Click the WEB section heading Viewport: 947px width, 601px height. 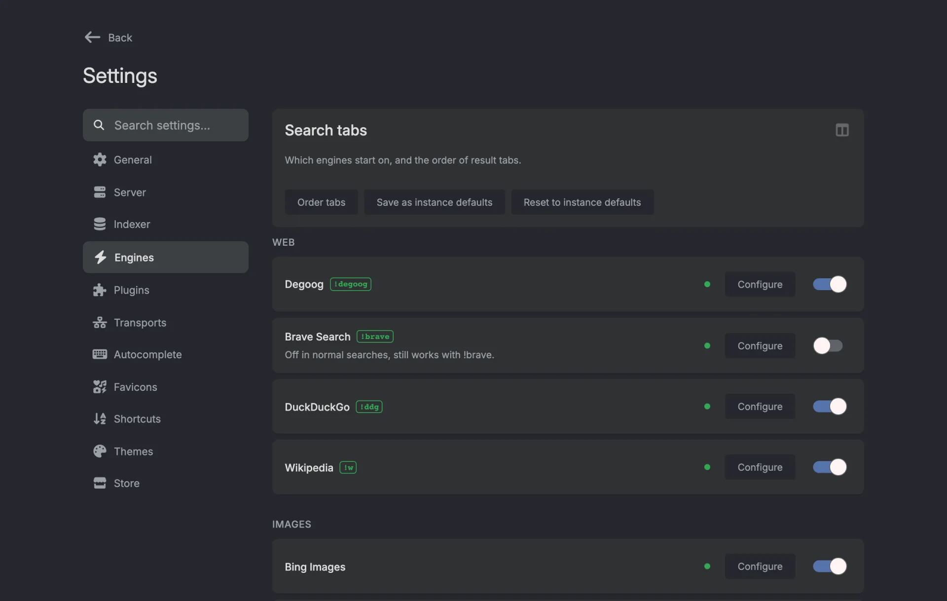(x=284, y=242)
